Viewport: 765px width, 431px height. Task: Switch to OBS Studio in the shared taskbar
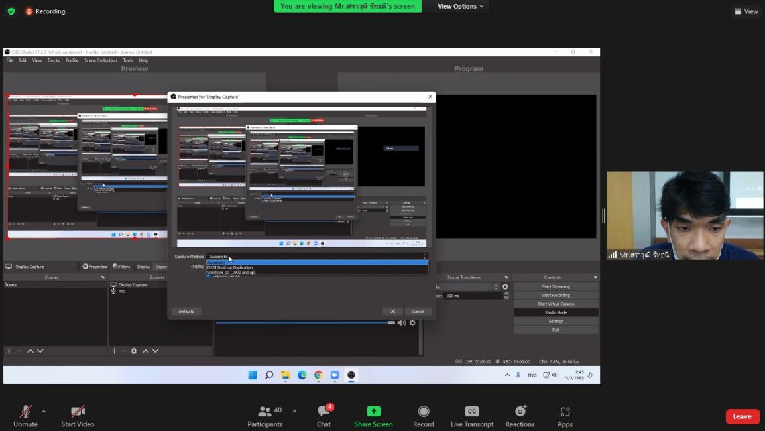tap(351, 375)
